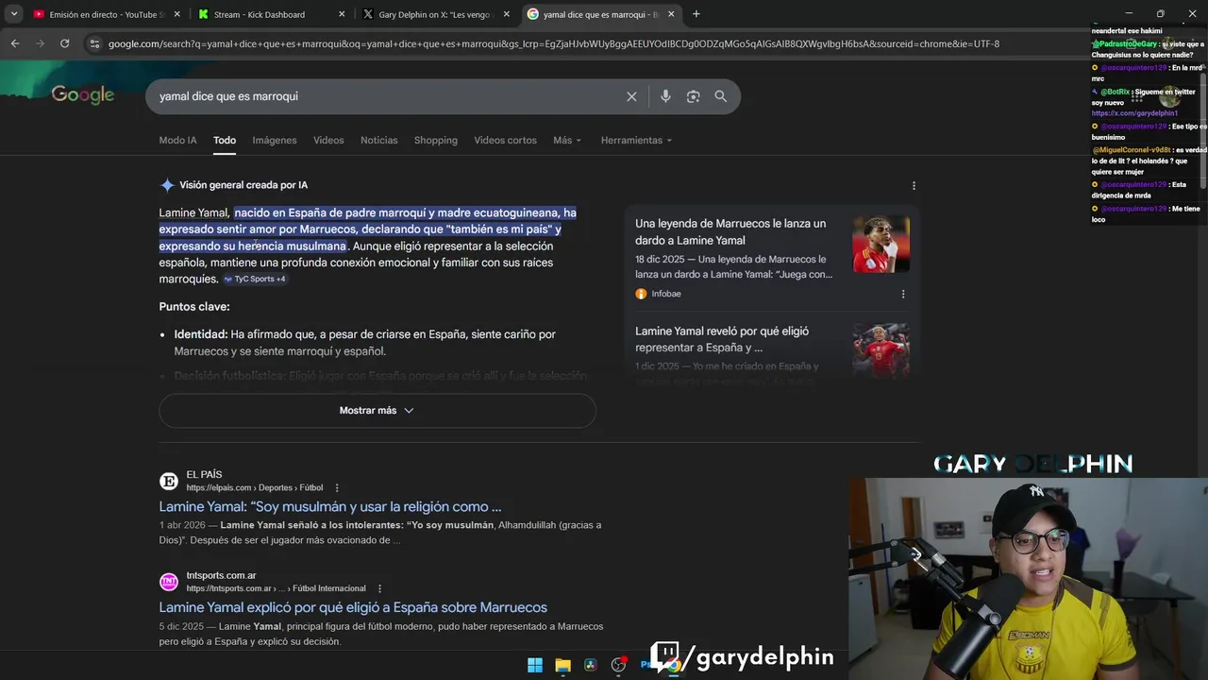Start voice search with microphone icon
Image resolution: width=1208 pixels, height=680 pixels.
[x=665, y=96]
